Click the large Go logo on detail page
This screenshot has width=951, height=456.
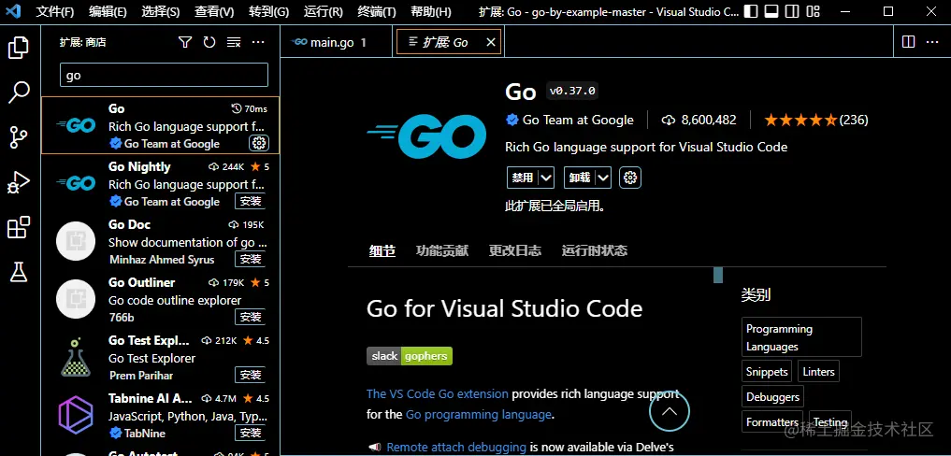coord(427,136)
